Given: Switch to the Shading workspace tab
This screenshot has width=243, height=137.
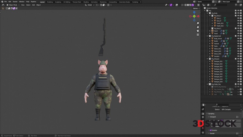Looking at the screenshot, I should [x=86, y=2].
